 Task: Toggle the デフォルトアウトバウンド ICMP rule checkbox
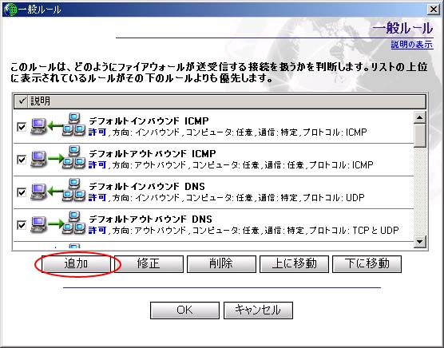point(22,160)
